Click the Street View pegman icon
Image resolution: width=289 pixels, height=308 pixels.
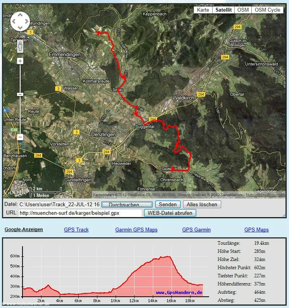point(20,47)
